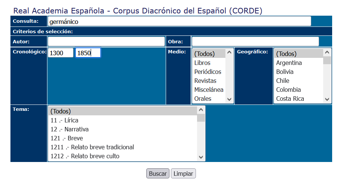This screenshot has height=184, width=362.
Task: Click the Obra text field
Action: pos(255,41)
